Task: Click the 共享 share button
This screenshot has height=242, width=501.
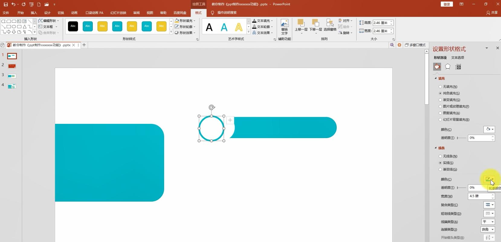Action: pyautogui.click(x=492, y=13)
